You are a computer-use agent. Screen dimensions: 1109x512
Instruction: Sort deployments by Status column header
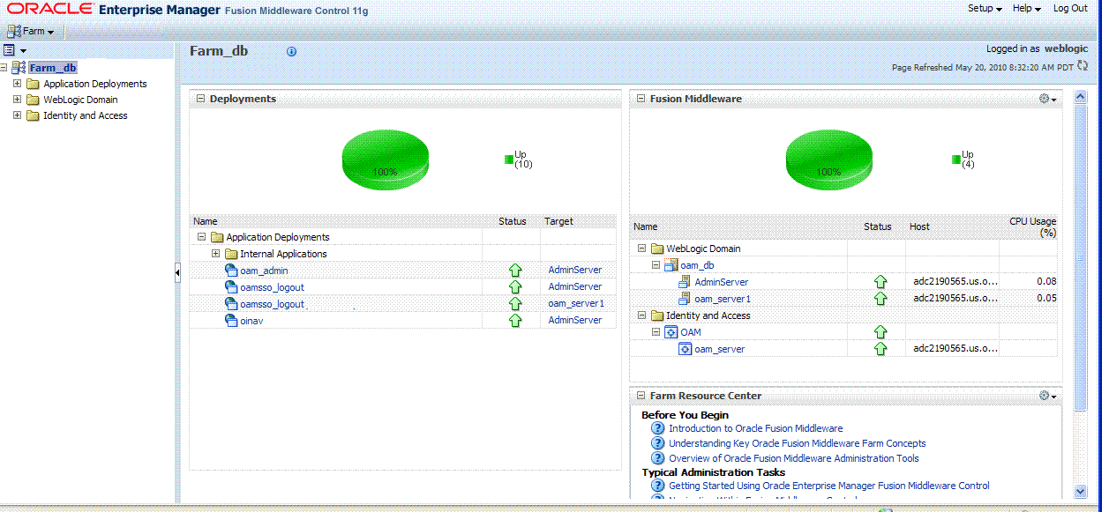pos(512,221)
